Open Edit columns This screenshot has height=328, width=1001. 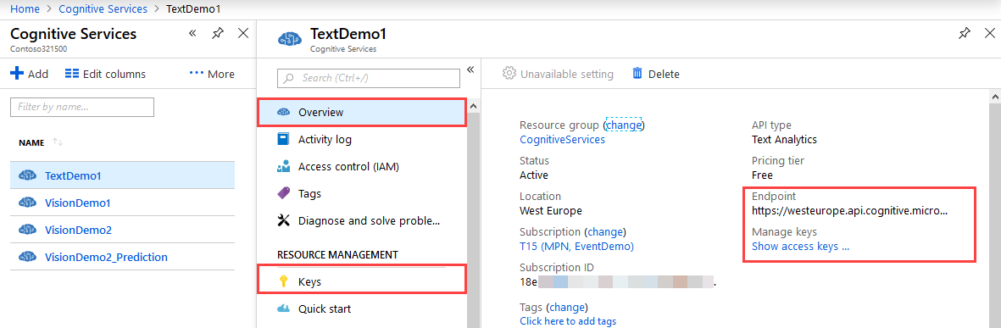coord(105,74)
